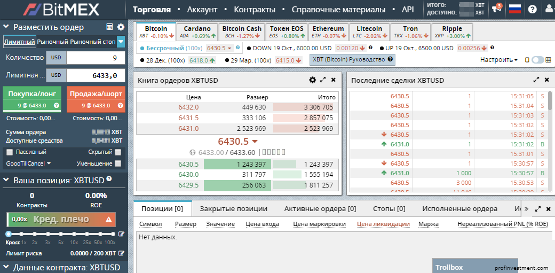Set leverage slider to 10x
This screenshot has width=555, height=273.
pos(74,234)
